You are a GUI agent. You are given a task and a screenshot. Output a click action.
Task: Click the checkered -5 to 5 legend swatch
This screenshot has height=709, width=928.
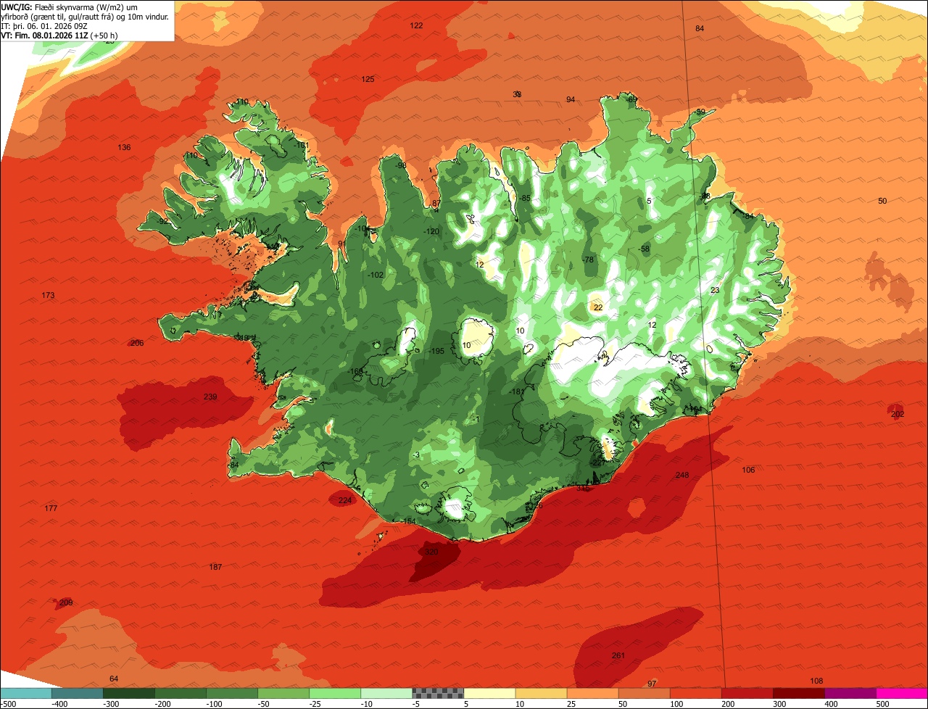[x=438, y=693]
